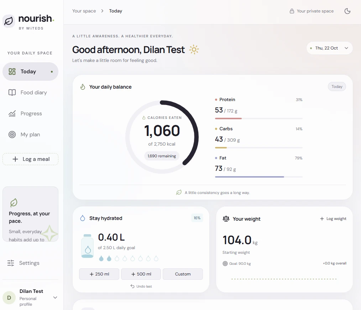Add 500 ml of water
Screen dimensions: 361x310
coord(141,274)
